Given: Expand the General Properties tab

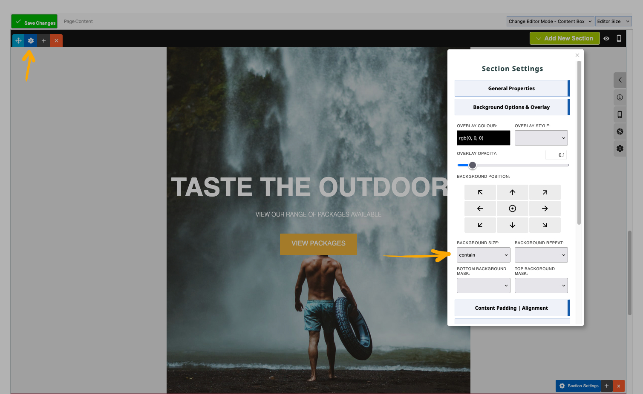Looking at the screenshot, I should click(x=511, y=89).
